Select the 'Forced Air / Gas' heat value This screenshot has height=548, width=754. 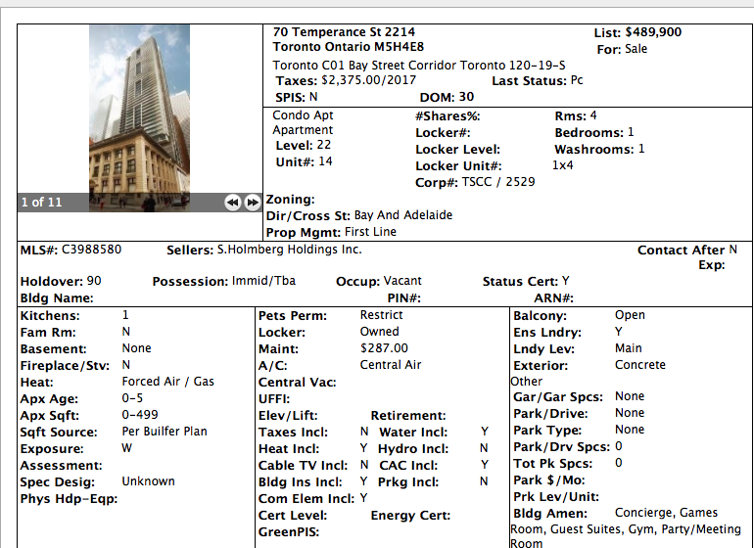(x=167, y=382)
